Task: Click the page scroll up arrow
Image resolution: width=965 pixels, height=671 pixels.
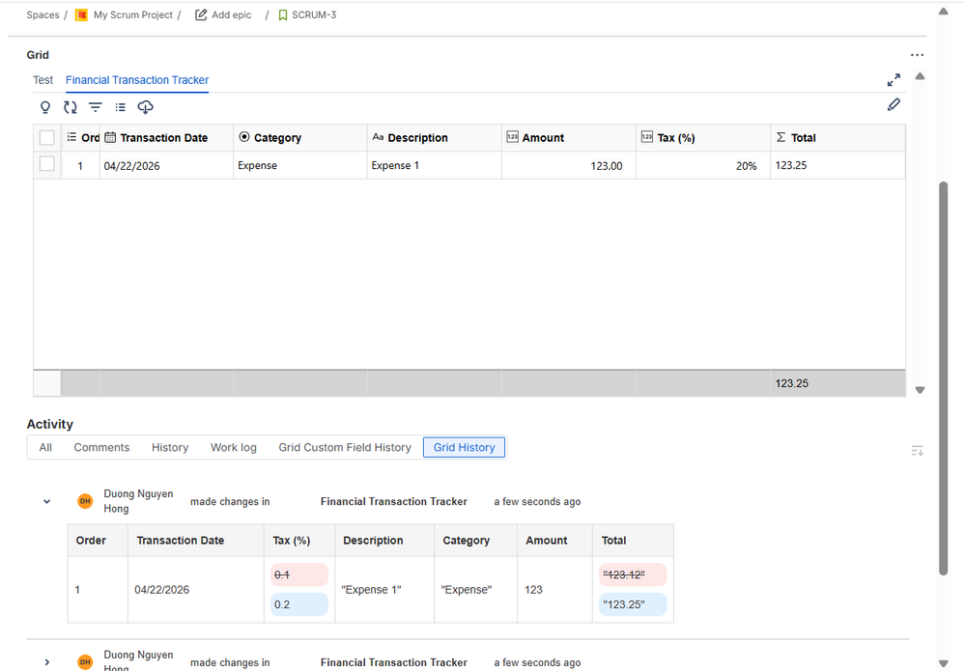Action: [x=943, y=11]
